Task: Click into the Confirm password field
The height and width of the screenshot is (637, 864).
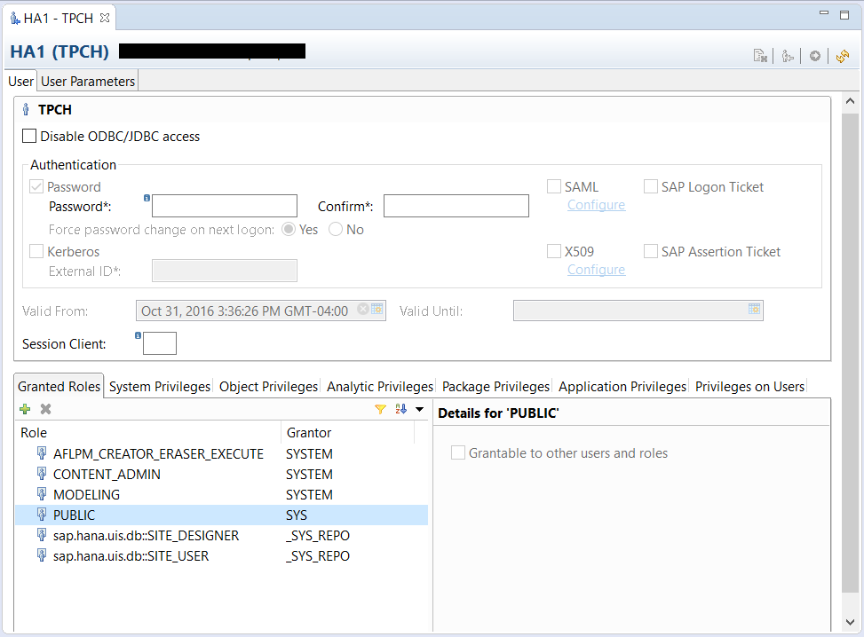Action: (456, 205)
